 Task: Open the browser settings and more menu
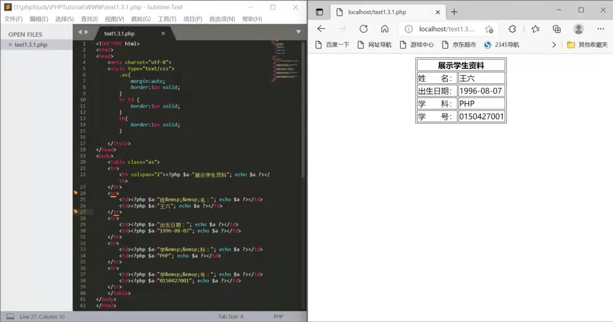pos(601,29)
